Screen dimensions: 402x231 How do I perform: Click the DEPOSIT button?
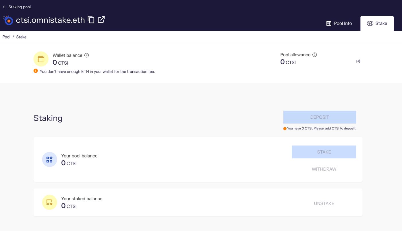[320, 117]
